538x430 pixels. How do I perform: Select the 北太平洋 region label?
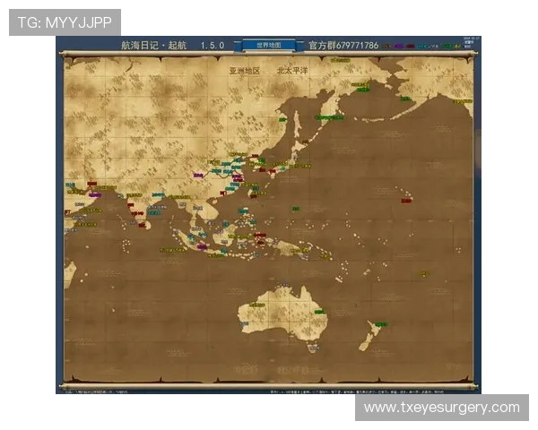point(291,69)
